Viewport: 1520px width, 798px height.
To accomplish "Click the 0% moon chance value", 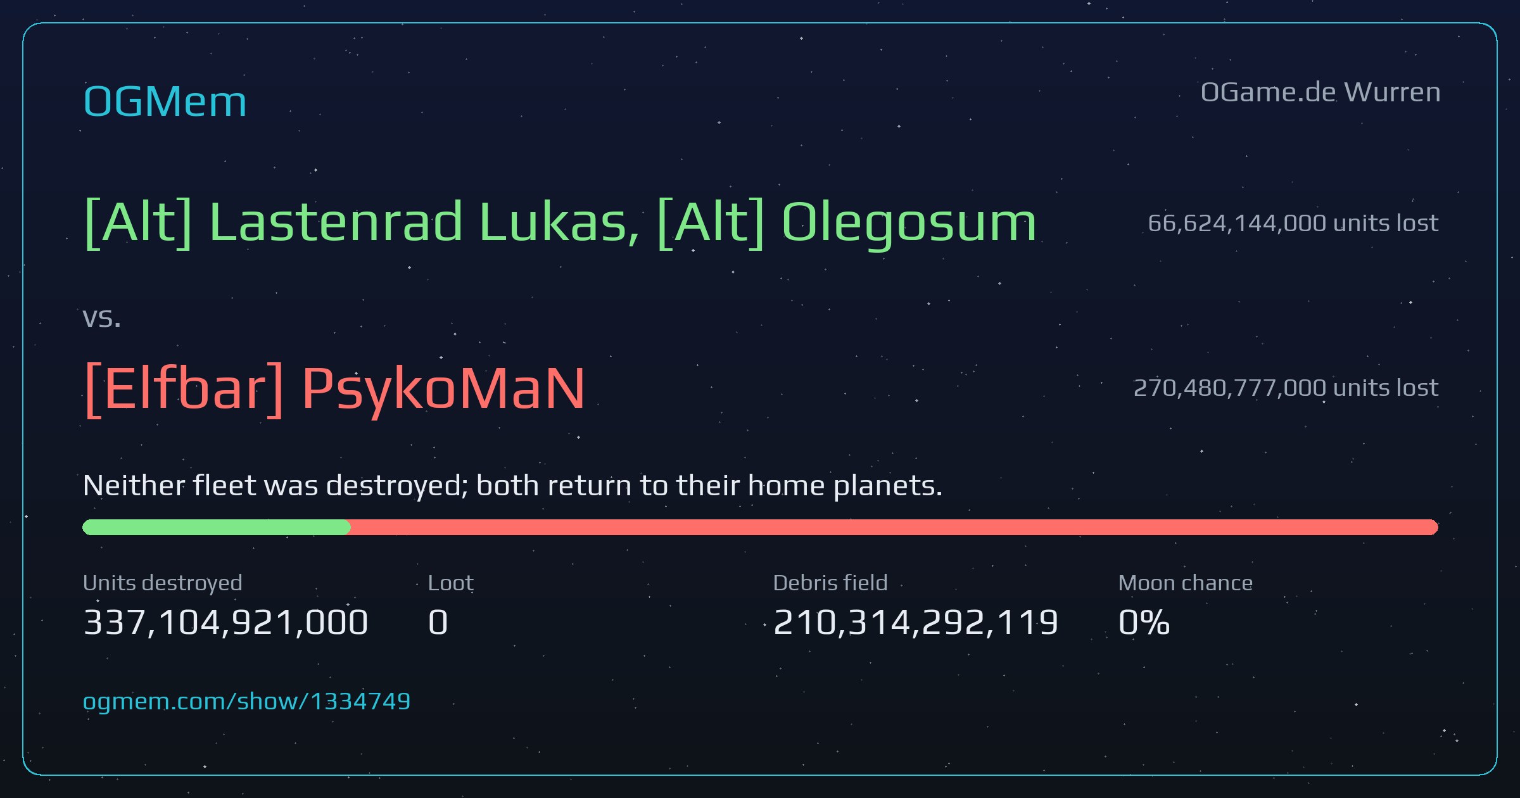I will pyautogui.click(x=1144, y=622).
